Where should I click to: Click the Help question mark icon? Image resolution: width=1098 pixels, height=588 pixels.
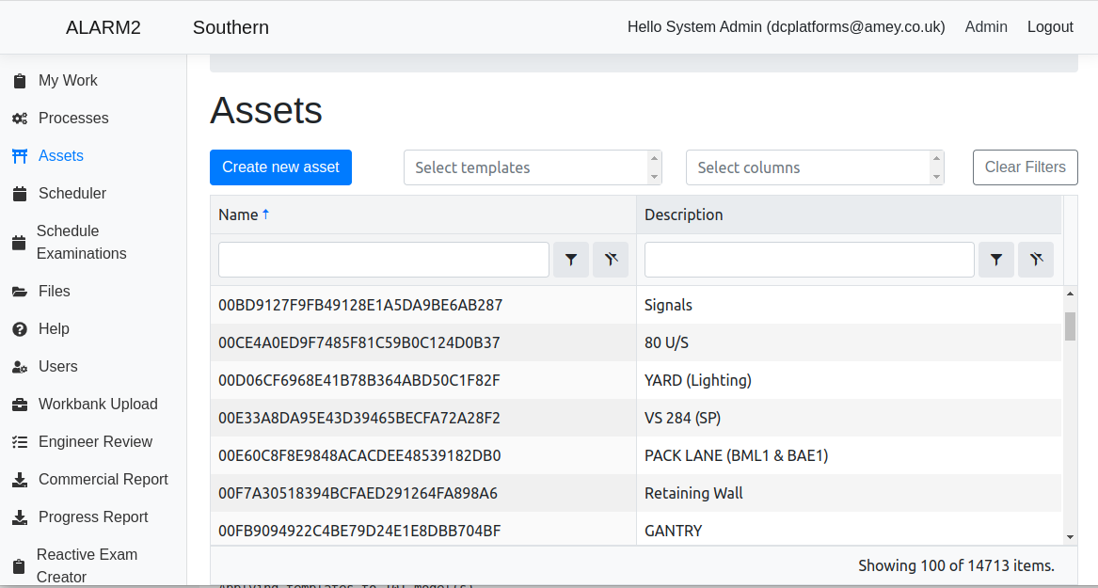coord(20,329)
